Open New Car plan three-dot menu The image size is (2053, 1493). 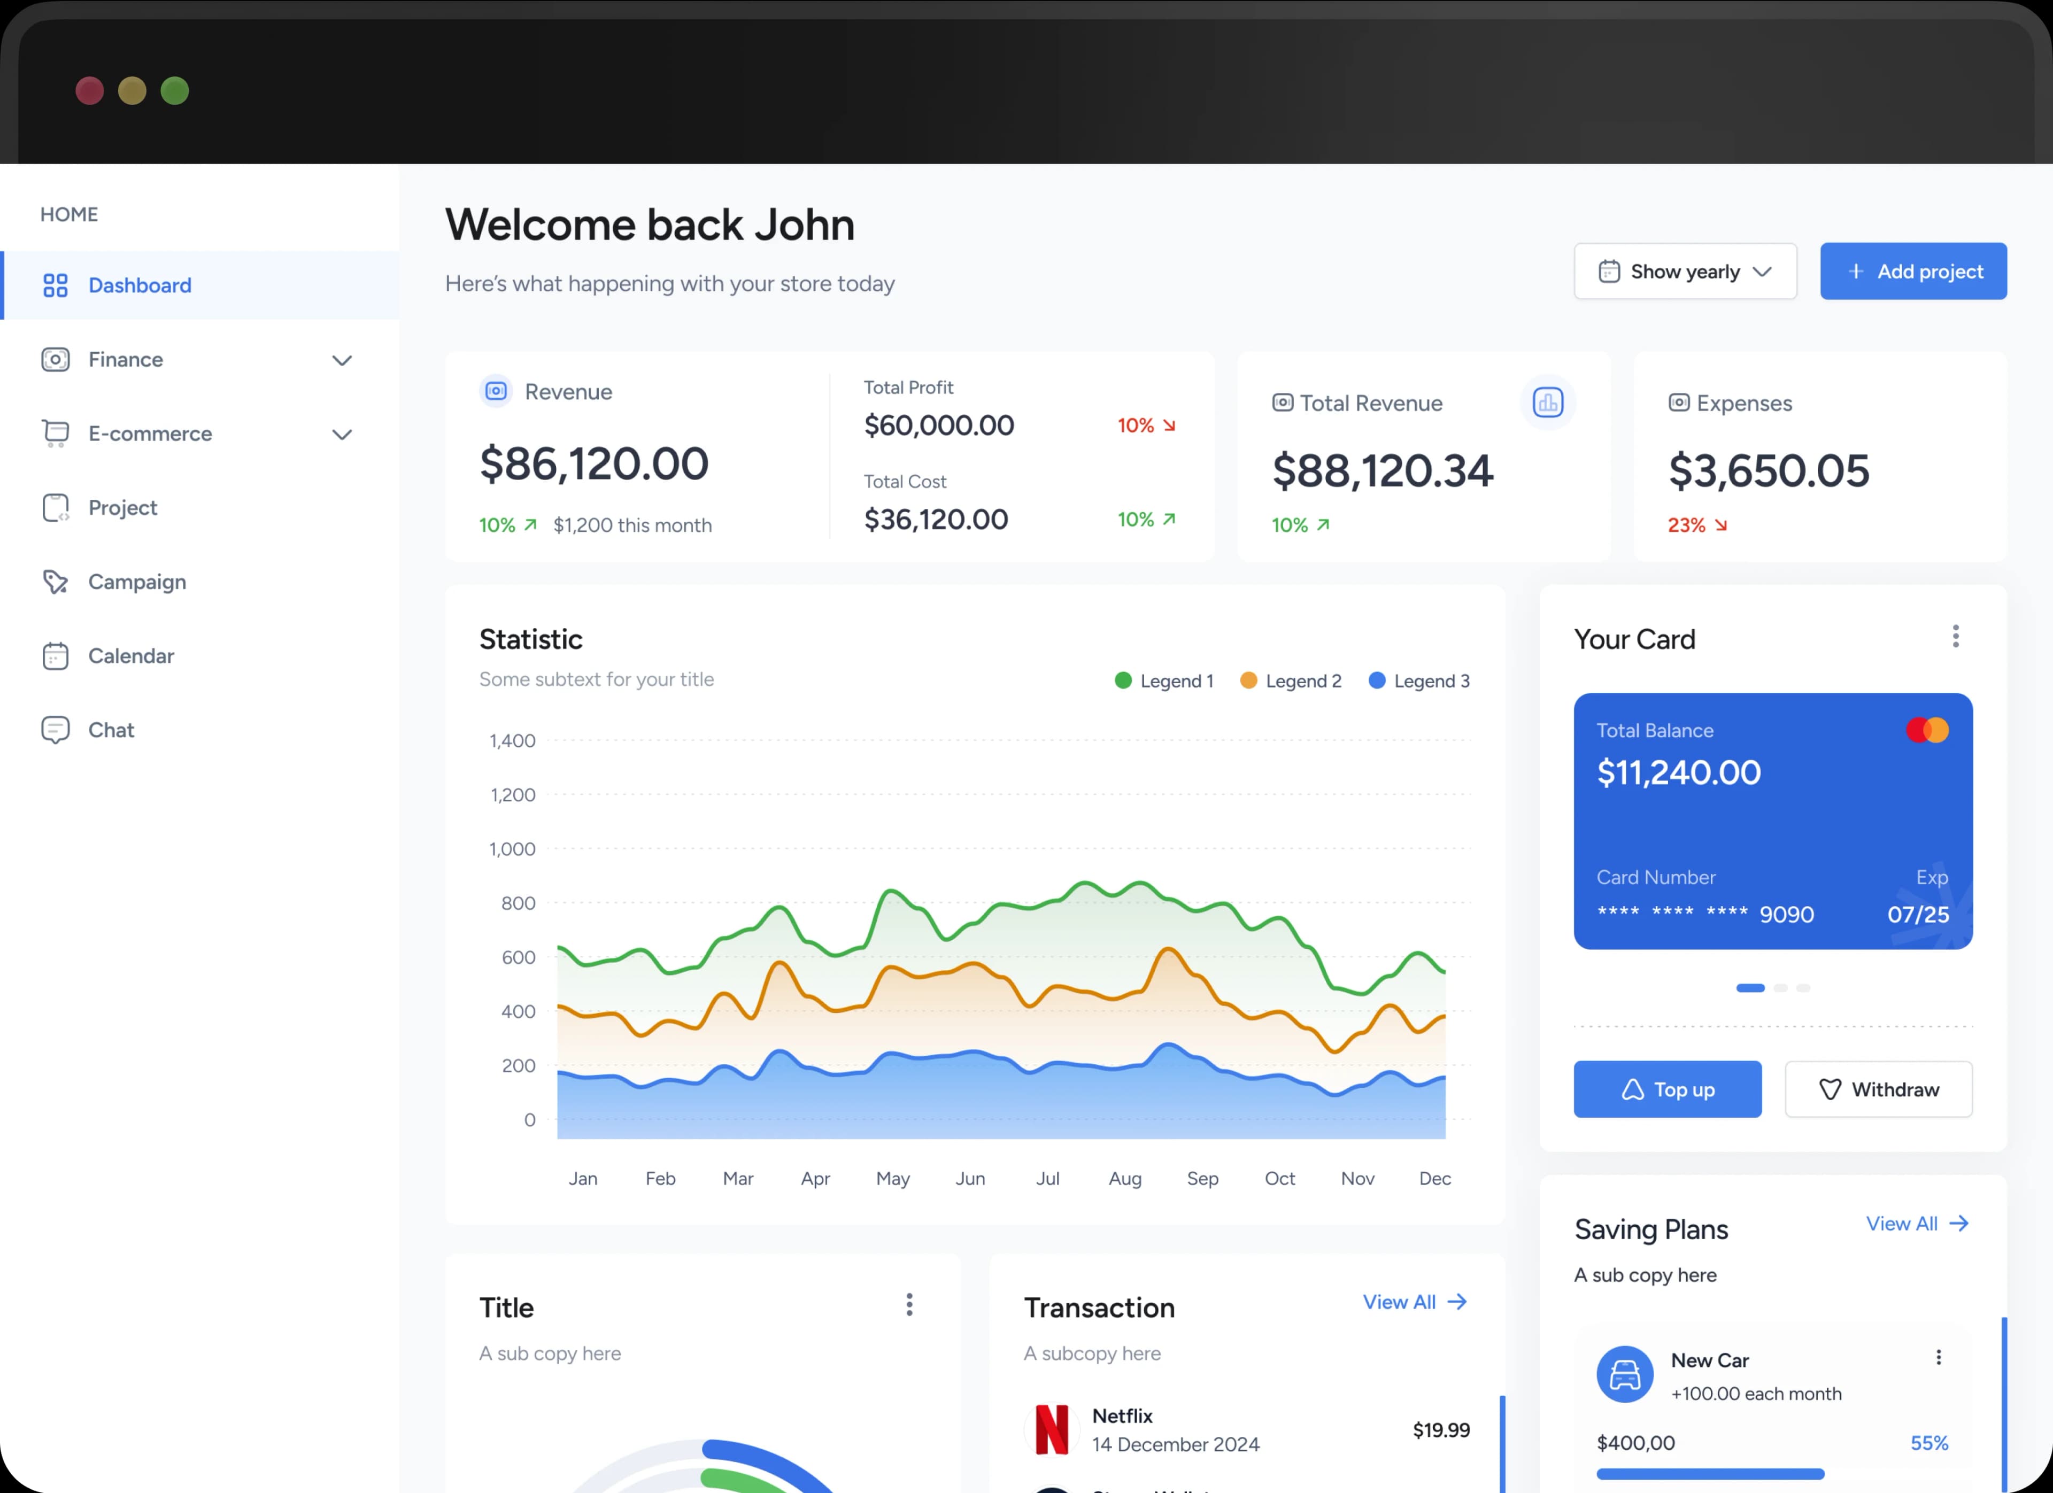1938,1357
